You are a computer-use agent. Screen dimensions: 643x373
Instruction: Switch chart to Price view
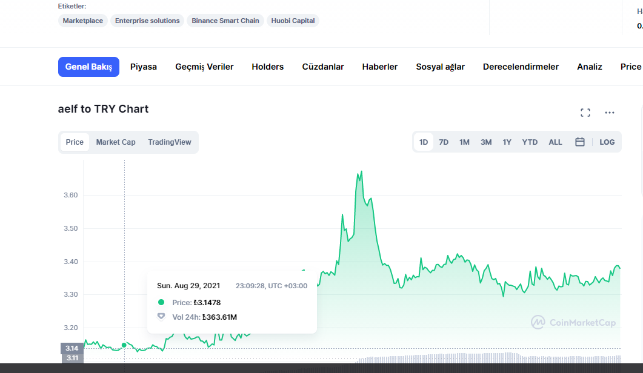point(75,142)
